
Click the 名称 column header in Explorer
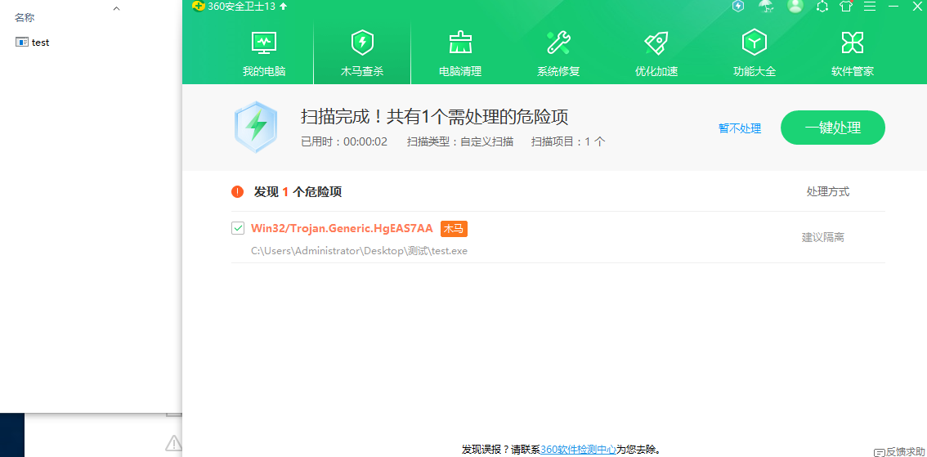(x=25, y=18)
